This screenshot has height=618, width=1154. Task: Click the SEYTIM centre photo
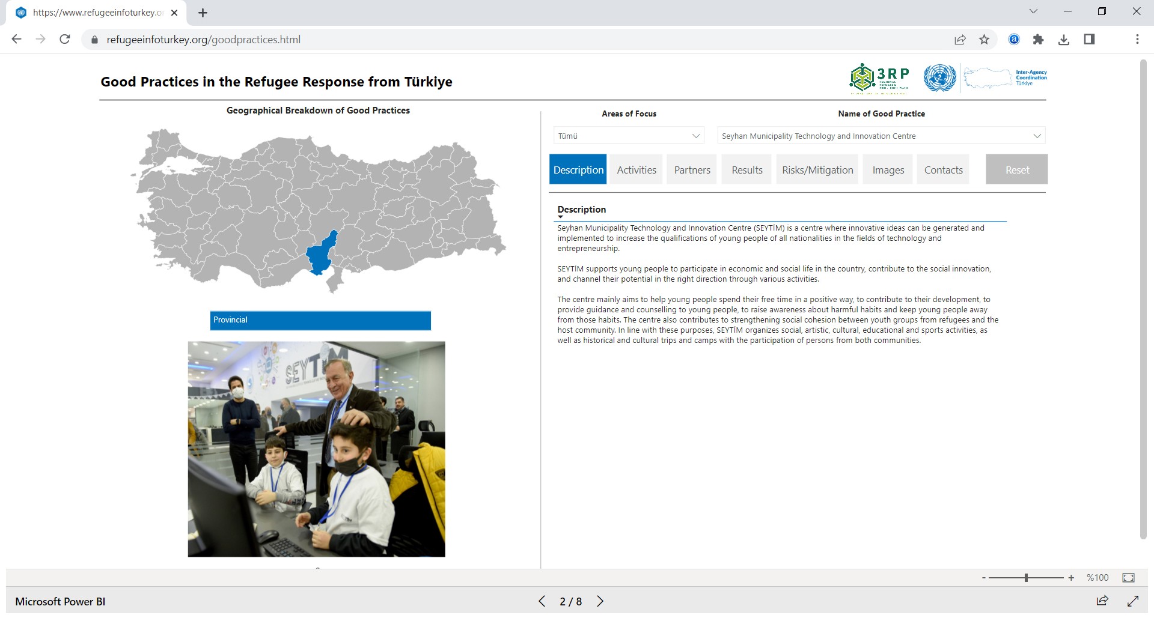click(316, 449)
